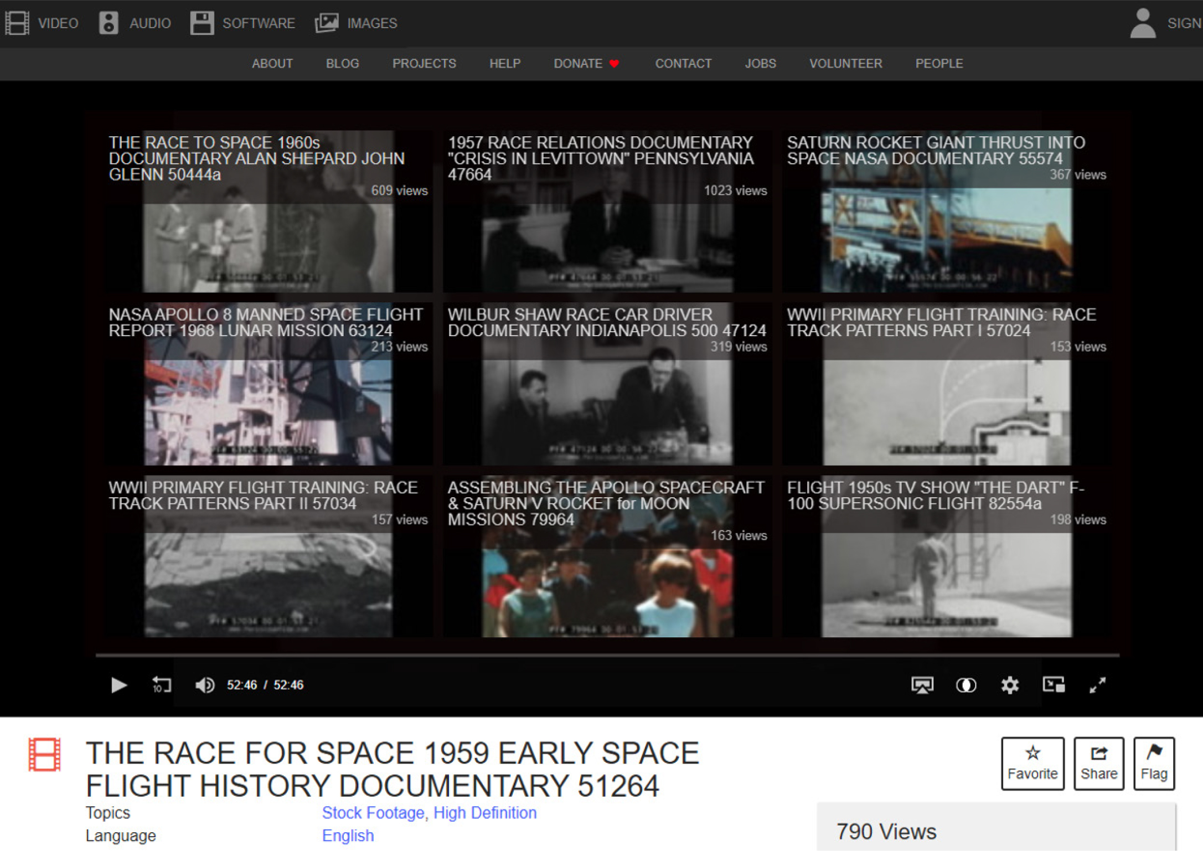Viewport: 1203px width, 851px height.
Task: Click the Software floppy disk icon
Action: click(x=202, y=23)
